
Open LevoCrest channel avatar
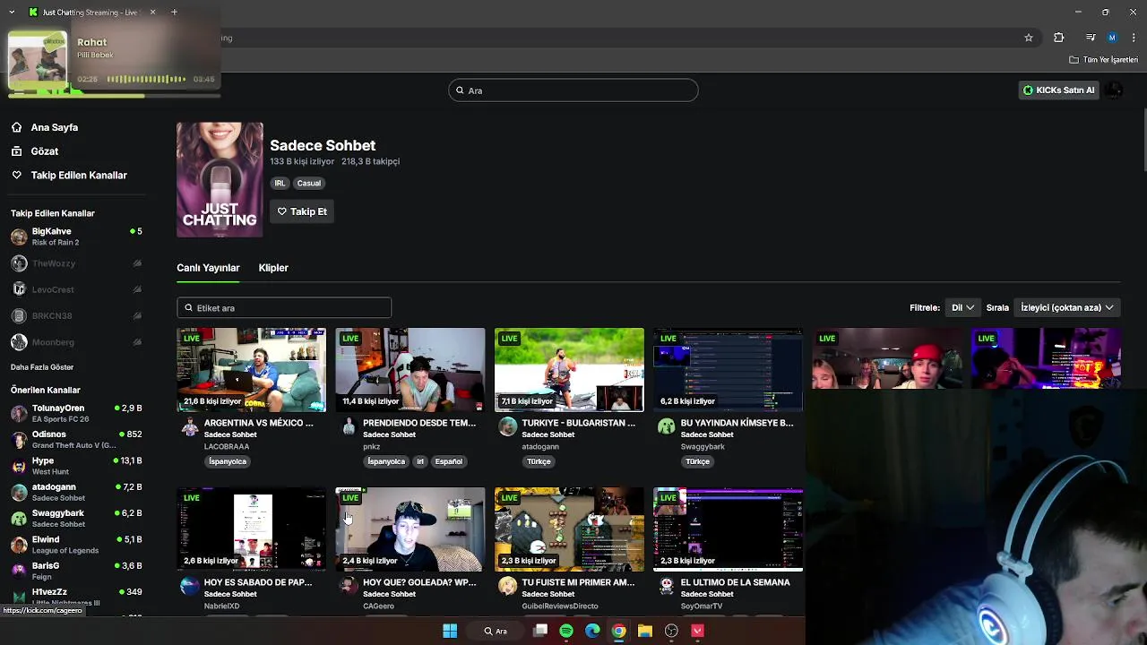19,289
